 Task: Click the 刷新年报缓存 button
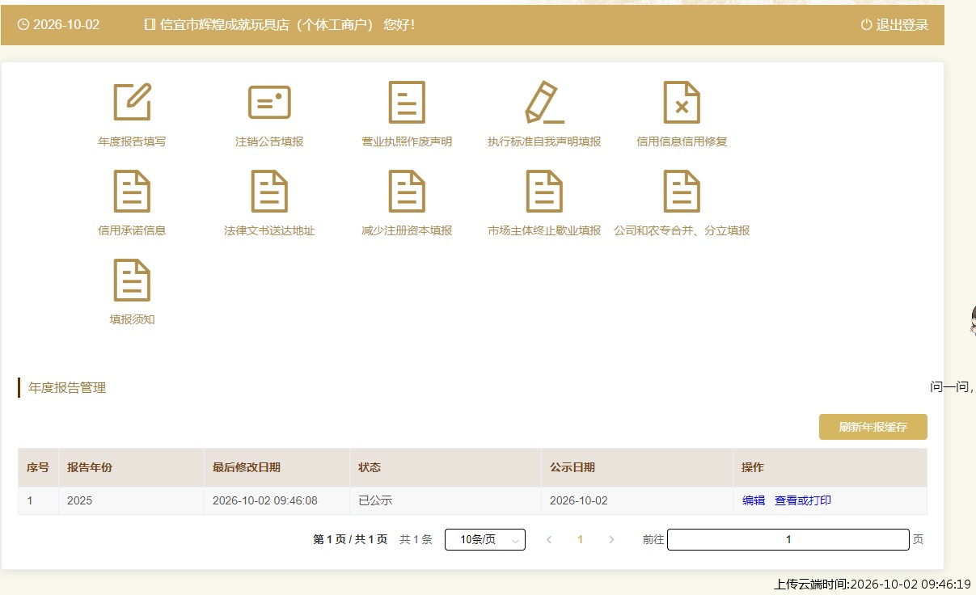[873, 427]
